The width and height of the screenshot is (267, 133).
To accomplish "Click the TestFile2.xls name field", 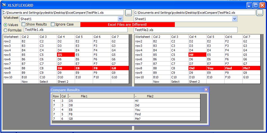I will click(x=185, y=30).
